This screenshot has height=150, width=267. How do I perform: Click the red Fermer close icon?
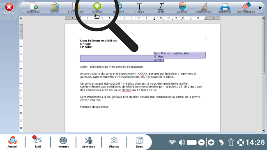tap(9, 7)
